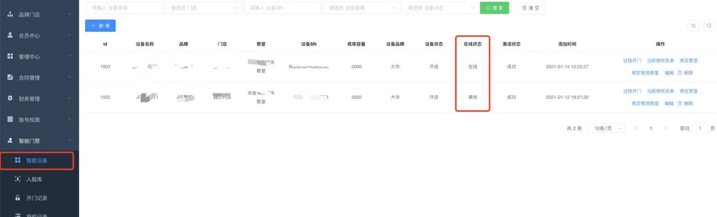Click the 管理中心 grid icon
The width and height of the screenshot is (717, 217).
[x=10, y=56]
